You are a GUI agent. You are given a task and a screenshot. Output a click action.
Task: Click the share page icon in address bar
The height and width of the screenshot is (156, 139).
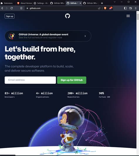(x=99, y=8)
